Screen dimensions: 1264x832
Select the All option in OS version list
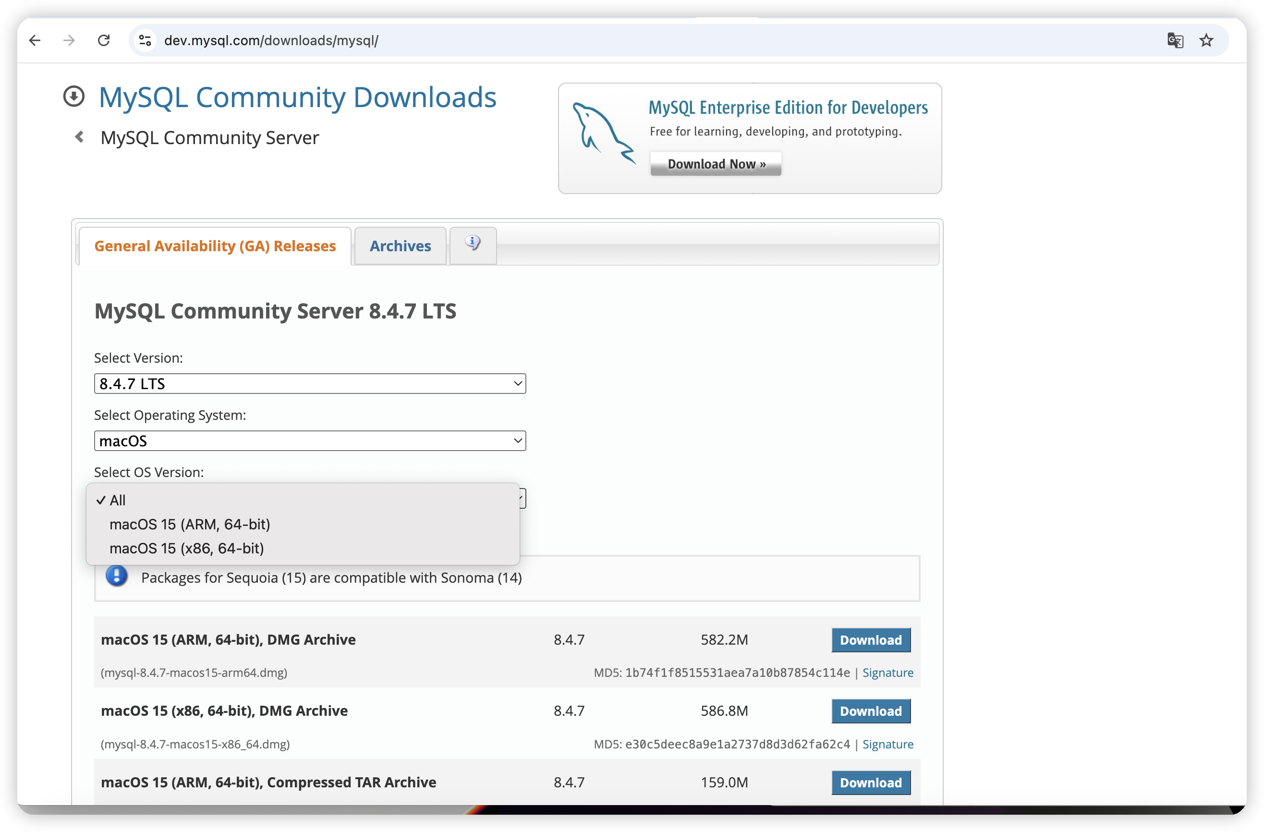click(117, 501)
